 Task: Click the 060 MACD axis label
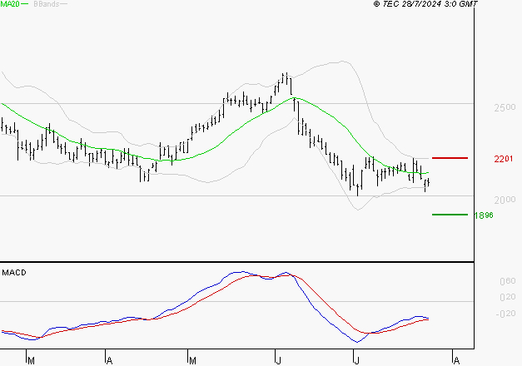pos(508,281)
